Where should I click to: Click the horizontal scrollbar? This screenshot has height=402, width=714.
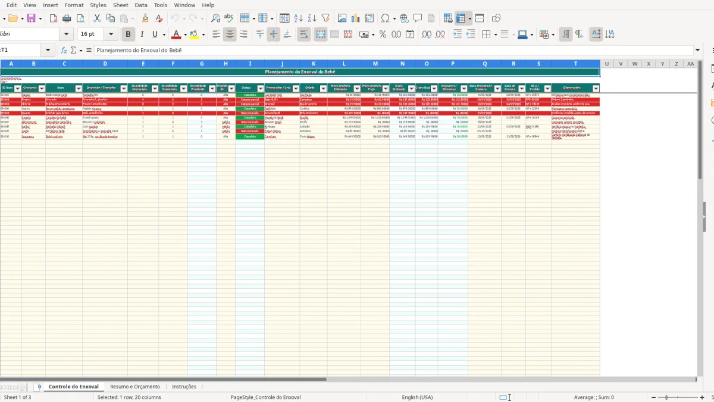pos(348,379)
